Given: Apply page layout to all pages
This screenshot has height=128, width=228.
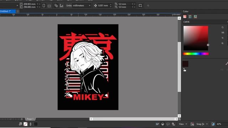Looking at the screenshot, I should (56, 6).
